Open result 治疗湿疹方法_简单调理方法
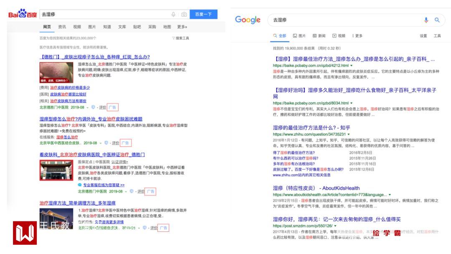 tap(78, 203)
